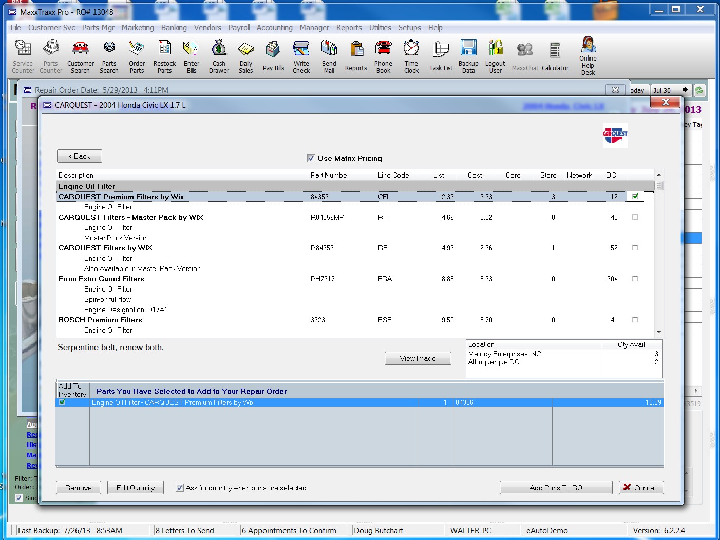Screen dimensions: 720x540
Task: Open Pay Bills
Action: (x=273, y=56)
